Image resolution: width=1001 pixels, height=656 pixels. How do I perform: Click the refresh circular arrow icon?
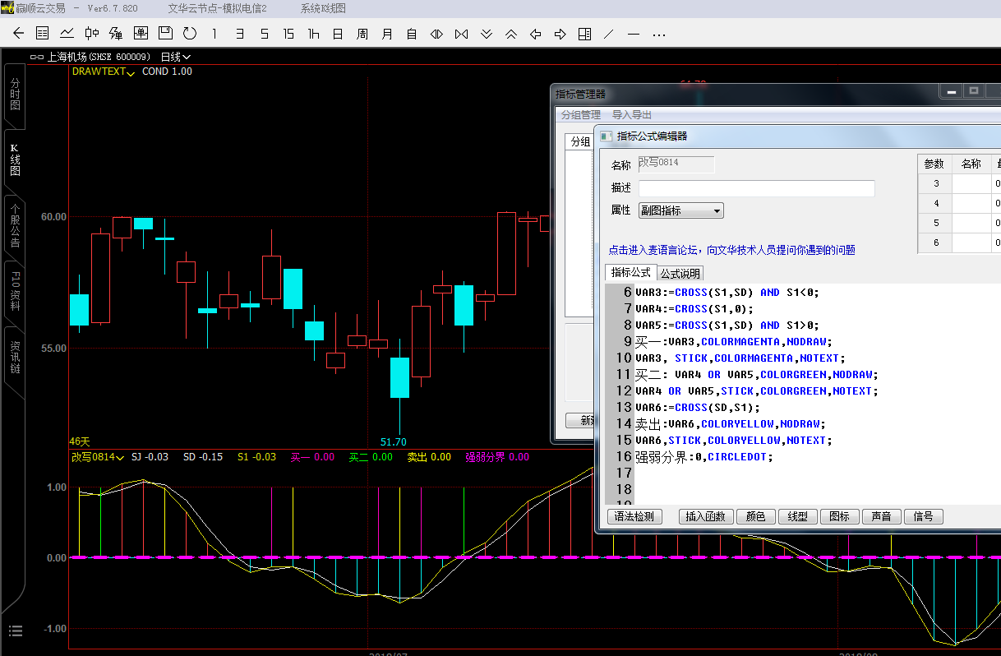190,34
